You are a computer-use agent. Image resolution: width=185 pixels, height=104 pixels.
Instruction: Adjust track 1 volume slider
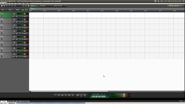click(x=23, y=14)
